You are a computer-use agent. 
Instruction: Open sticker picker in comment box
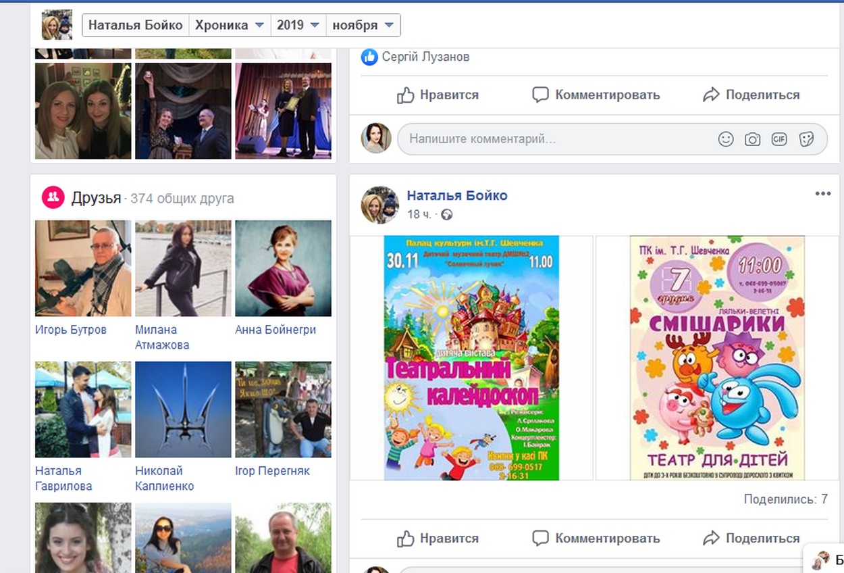coord(806,139)
